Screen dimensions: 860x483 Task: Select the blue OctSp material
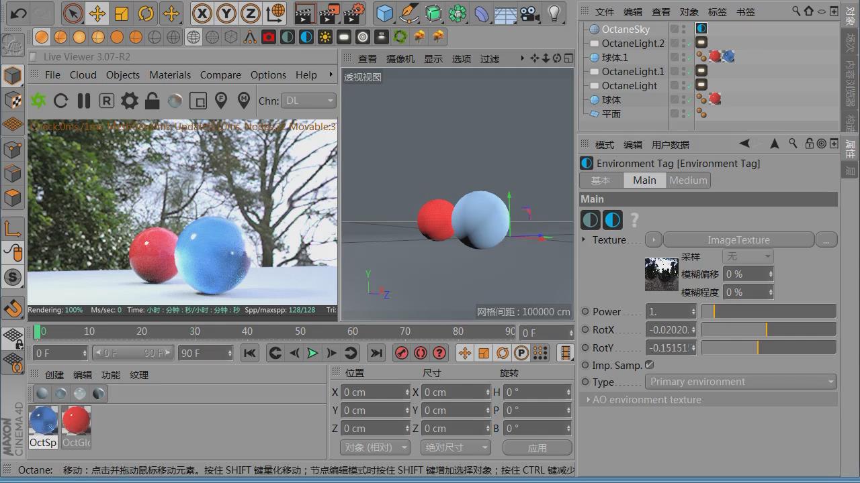click(44, 427)
